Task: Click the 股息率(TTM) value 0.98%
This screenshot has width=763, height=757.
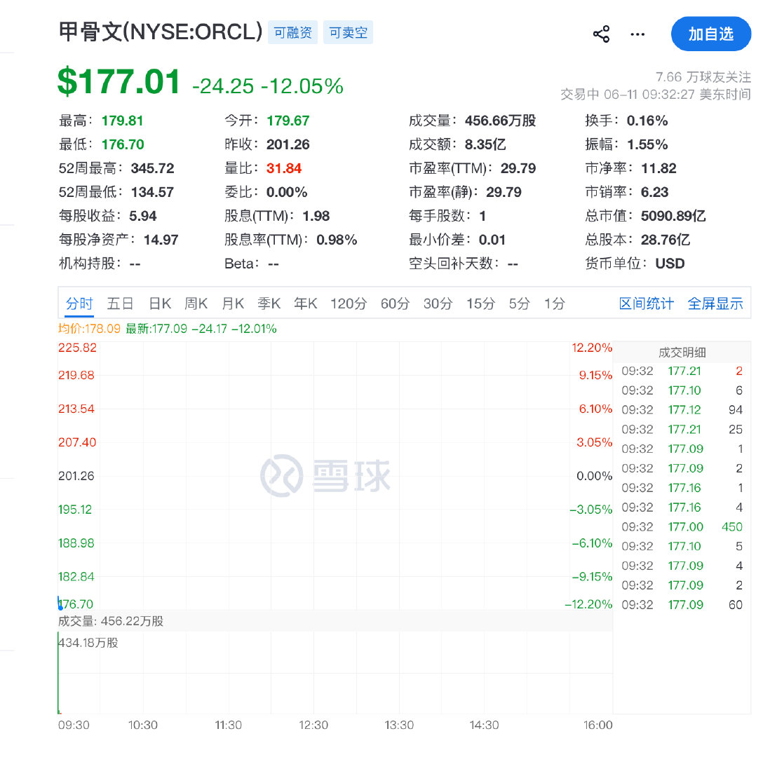Action: [337, 240]
